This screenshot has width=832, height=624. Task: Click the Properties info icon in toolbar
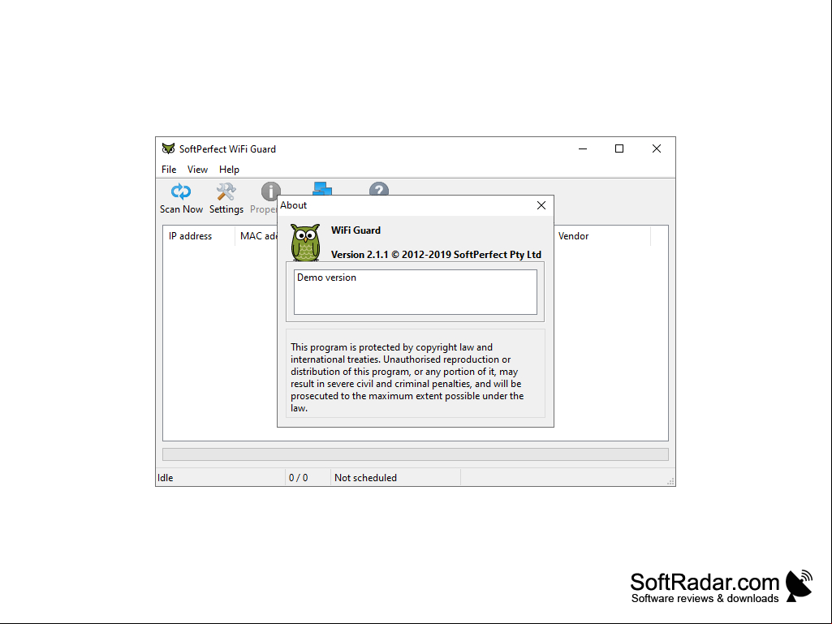pyautogui.click(x=270, y=192)
